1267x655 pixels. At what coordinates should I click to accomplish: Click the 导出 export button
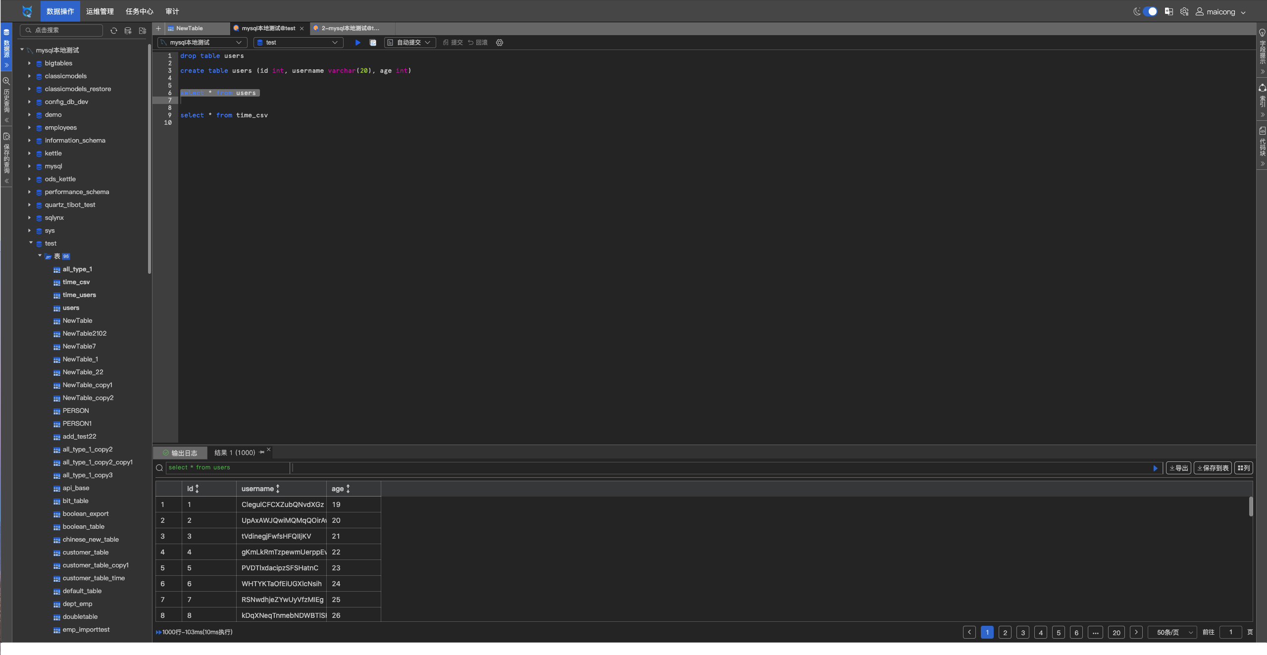pos(1178,468)
